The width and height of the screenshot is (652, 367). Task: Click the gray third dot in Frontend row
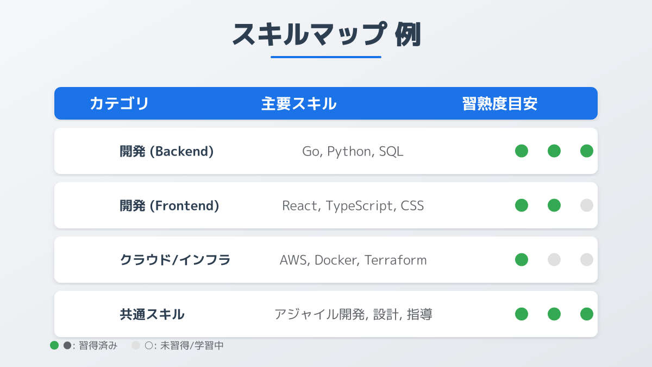tap(587, 206)
